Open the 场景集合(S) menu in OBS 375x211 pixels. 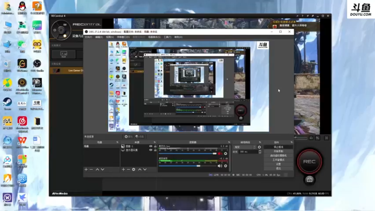(154, 37)
